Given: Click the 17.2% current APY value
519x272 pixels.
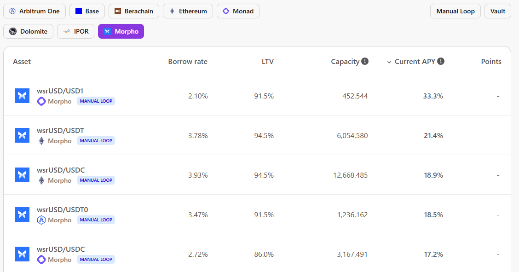Looking at the screenshot, I should (433, 255).
